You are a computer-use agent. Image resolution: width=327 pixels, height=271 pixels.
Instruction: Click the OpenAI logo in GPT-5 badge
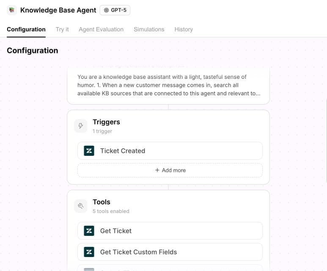106,10
